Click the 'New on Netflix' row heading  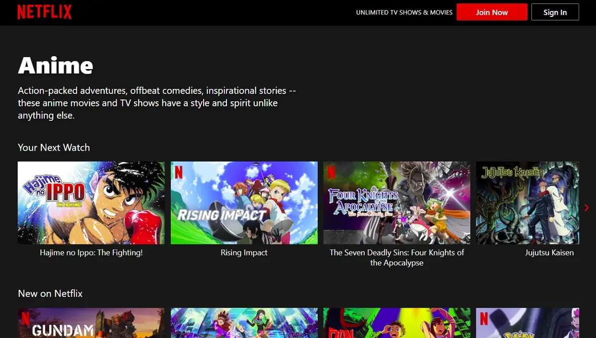(x=50, y=293)
